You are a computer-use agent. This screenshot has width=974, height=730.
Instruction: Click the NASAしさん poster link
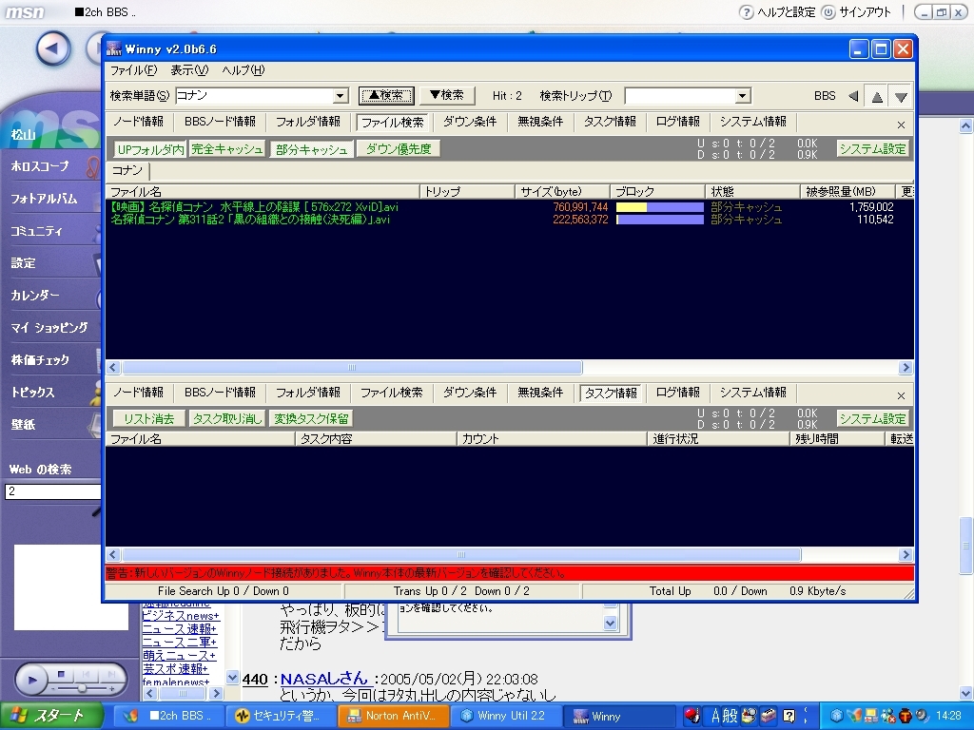(323, 679)
